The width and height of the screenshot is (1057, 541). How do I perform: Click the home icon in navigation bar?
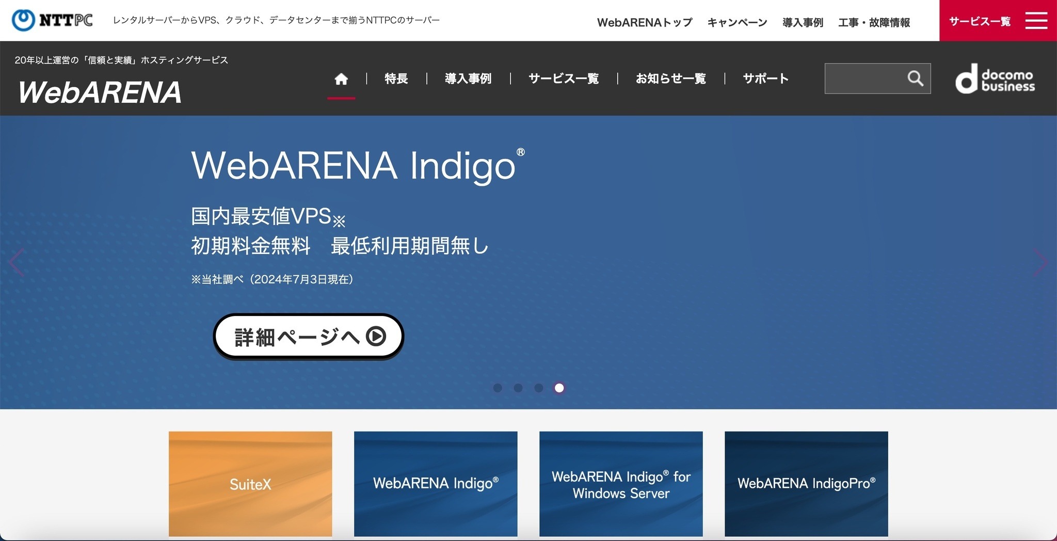click(x=341, y=79)
